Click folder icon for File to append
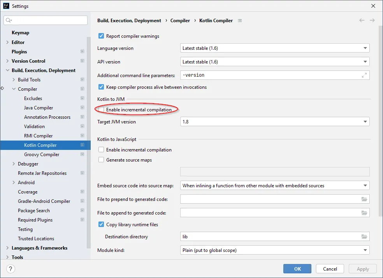This screenshot has height=278, width=383. [364, 213]
